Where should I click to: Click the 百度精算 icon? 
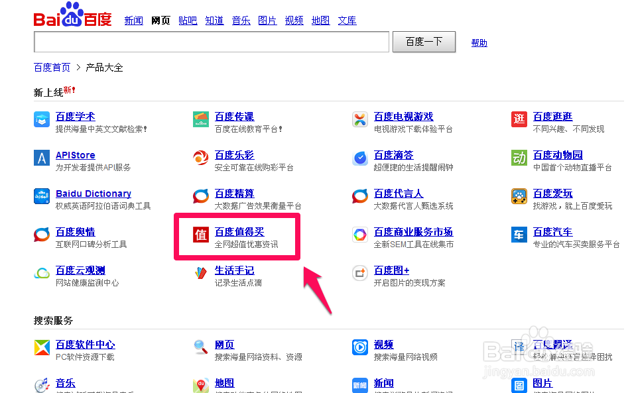201,196
